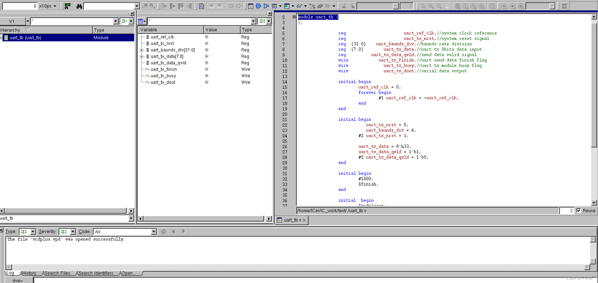Open hierarchy filter text dropdown arrow
Screen dimensions: 598x283
[x=115, y=21]
